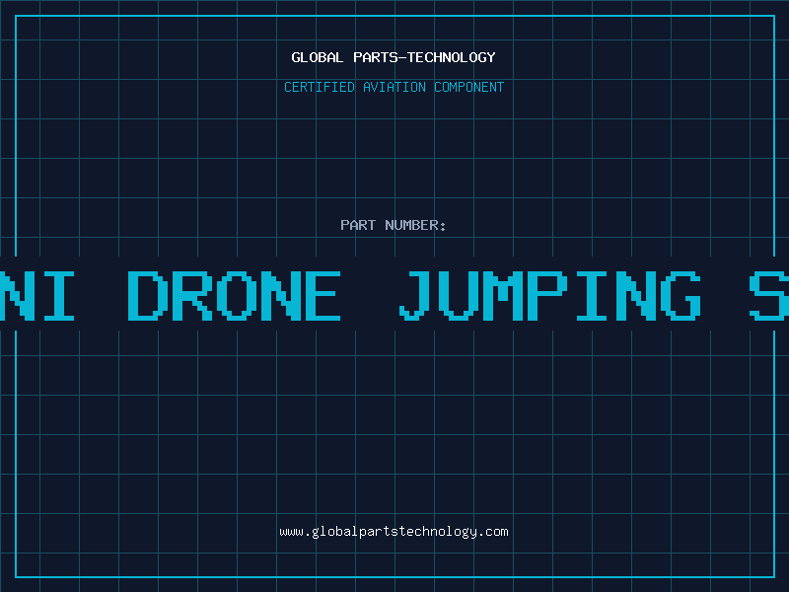The height and width of the screenshot is (592, 789).
Task: Click the word NUMBER: in the label
Action: point(415,225)
